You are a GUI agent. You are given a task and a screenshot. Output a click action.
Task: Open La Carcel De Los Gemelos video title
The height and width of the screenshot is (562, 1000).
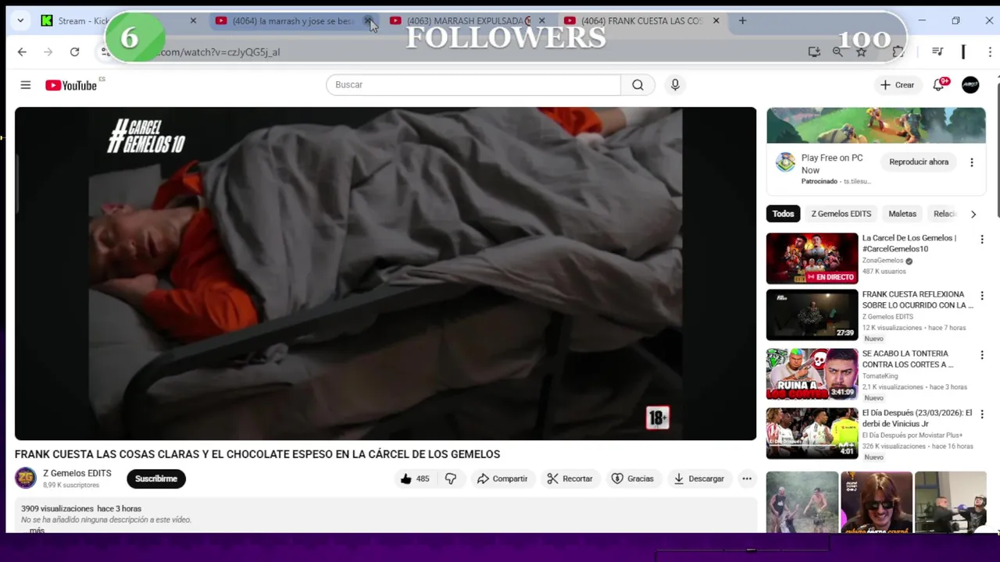[x=909, y=244]
